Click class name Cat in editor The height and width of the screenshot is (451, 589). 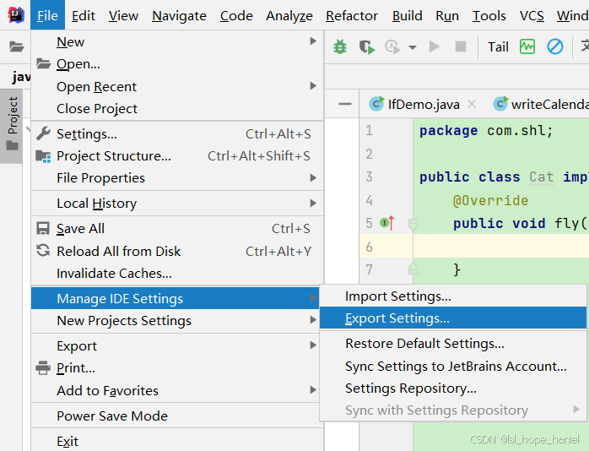point(541,177)
